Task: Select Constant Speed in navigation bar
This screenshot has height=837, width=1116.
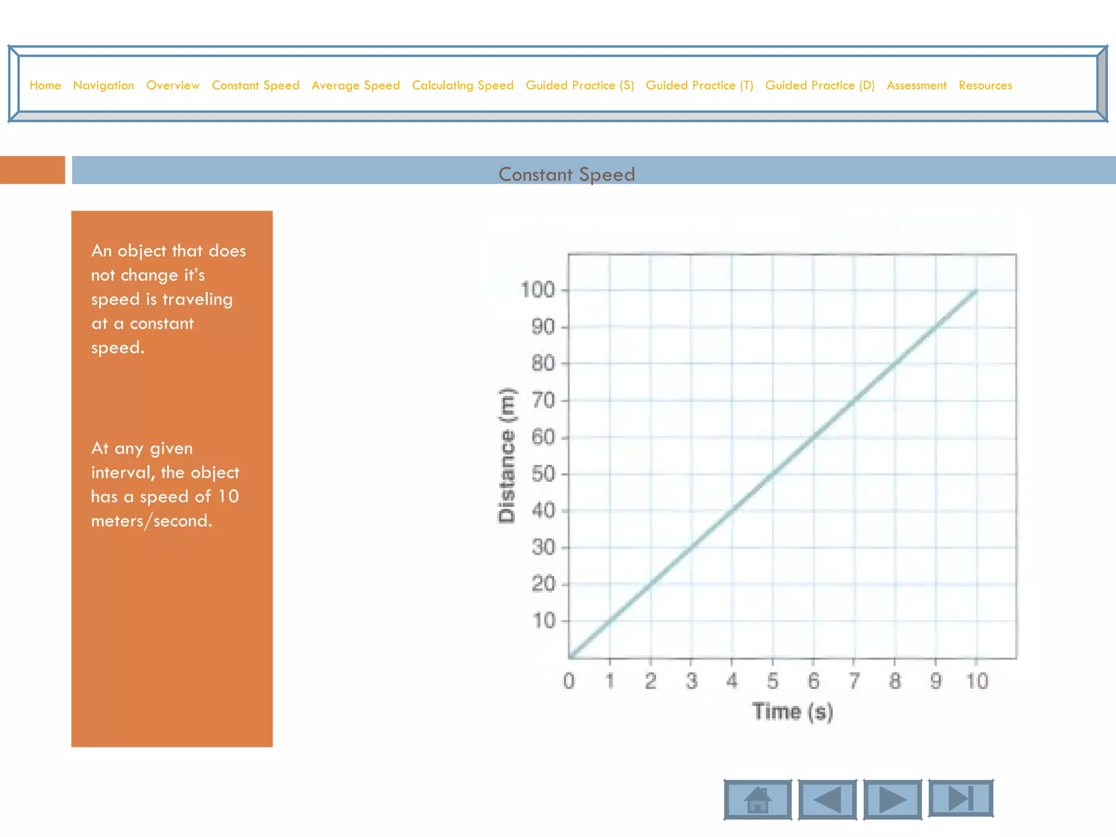Action: click(x=256, y=86)
